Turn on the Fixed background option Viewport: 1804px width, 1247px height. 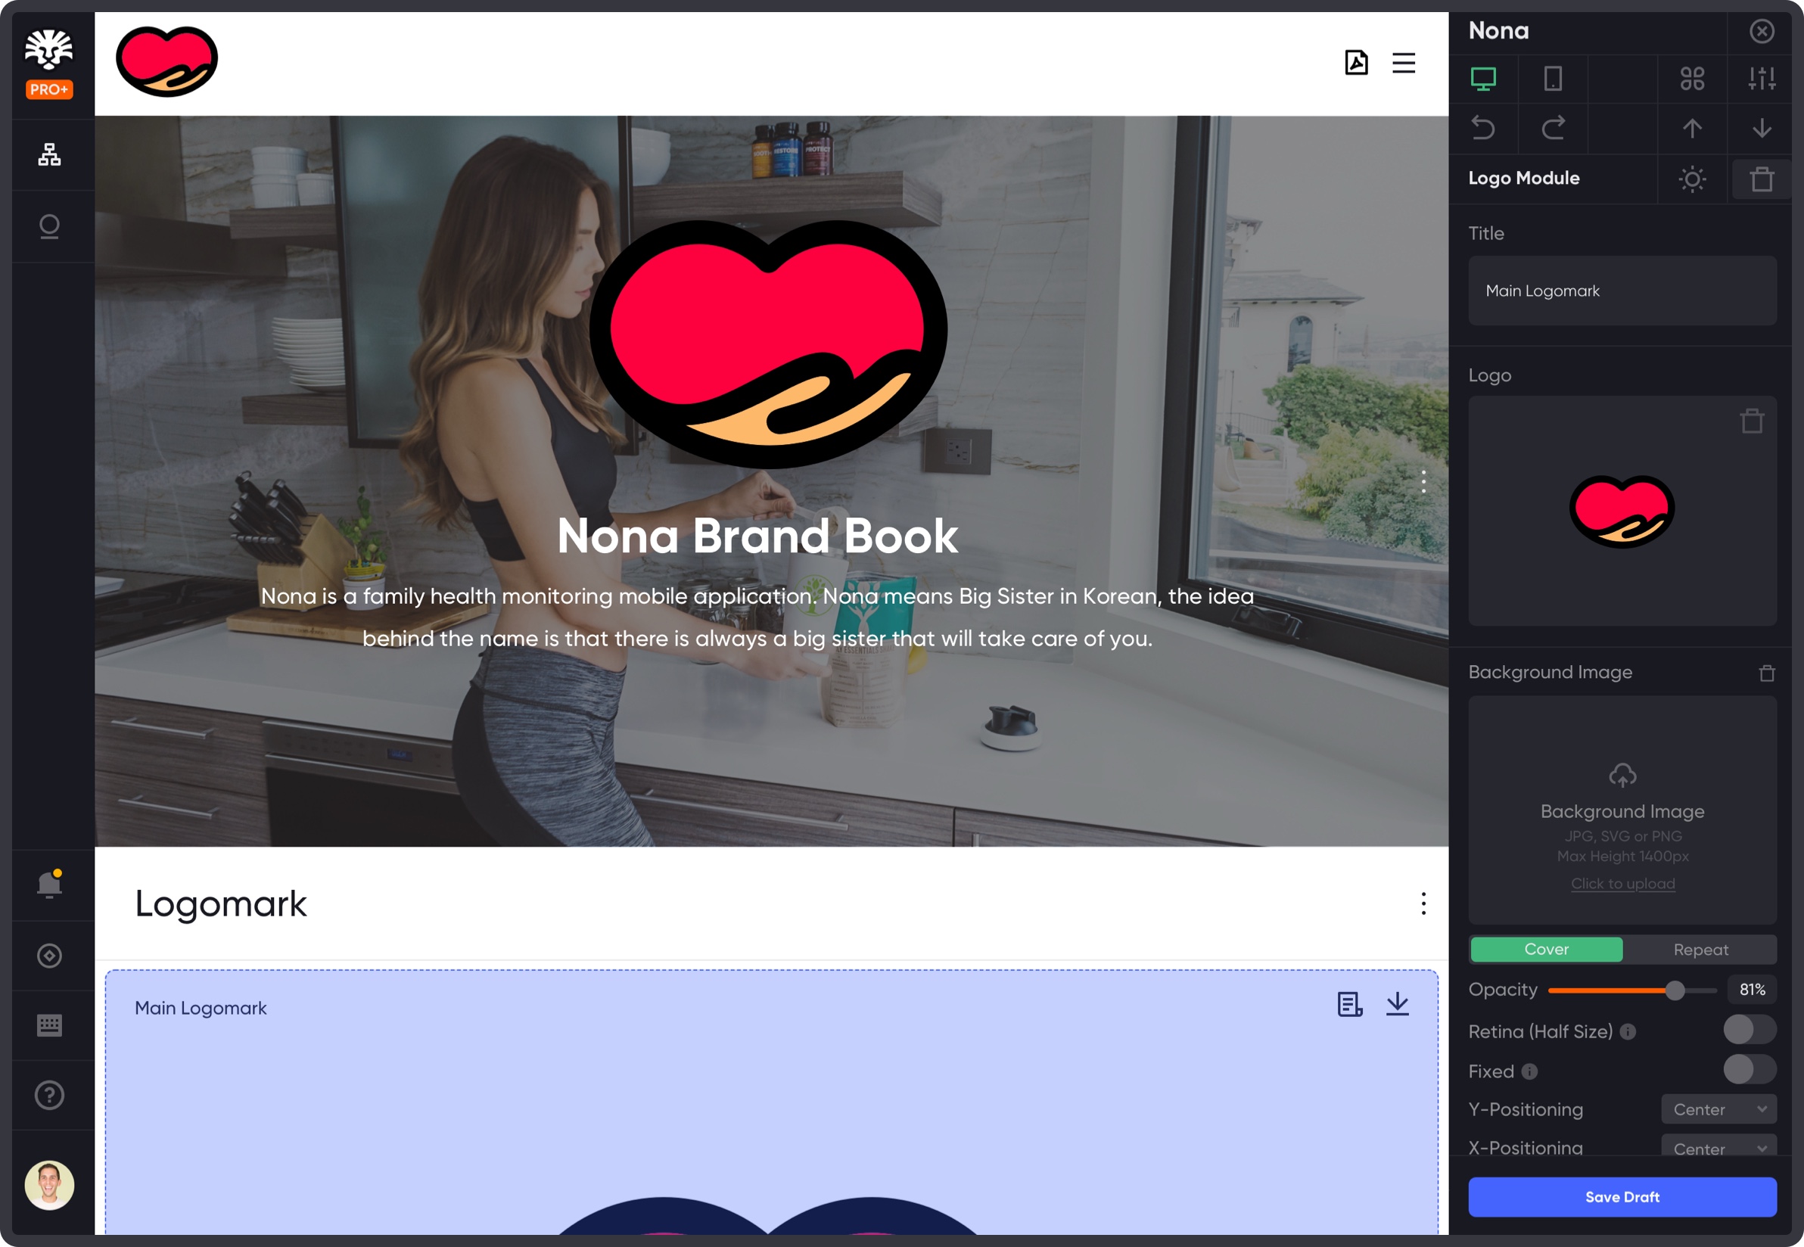(1749, 1071)
